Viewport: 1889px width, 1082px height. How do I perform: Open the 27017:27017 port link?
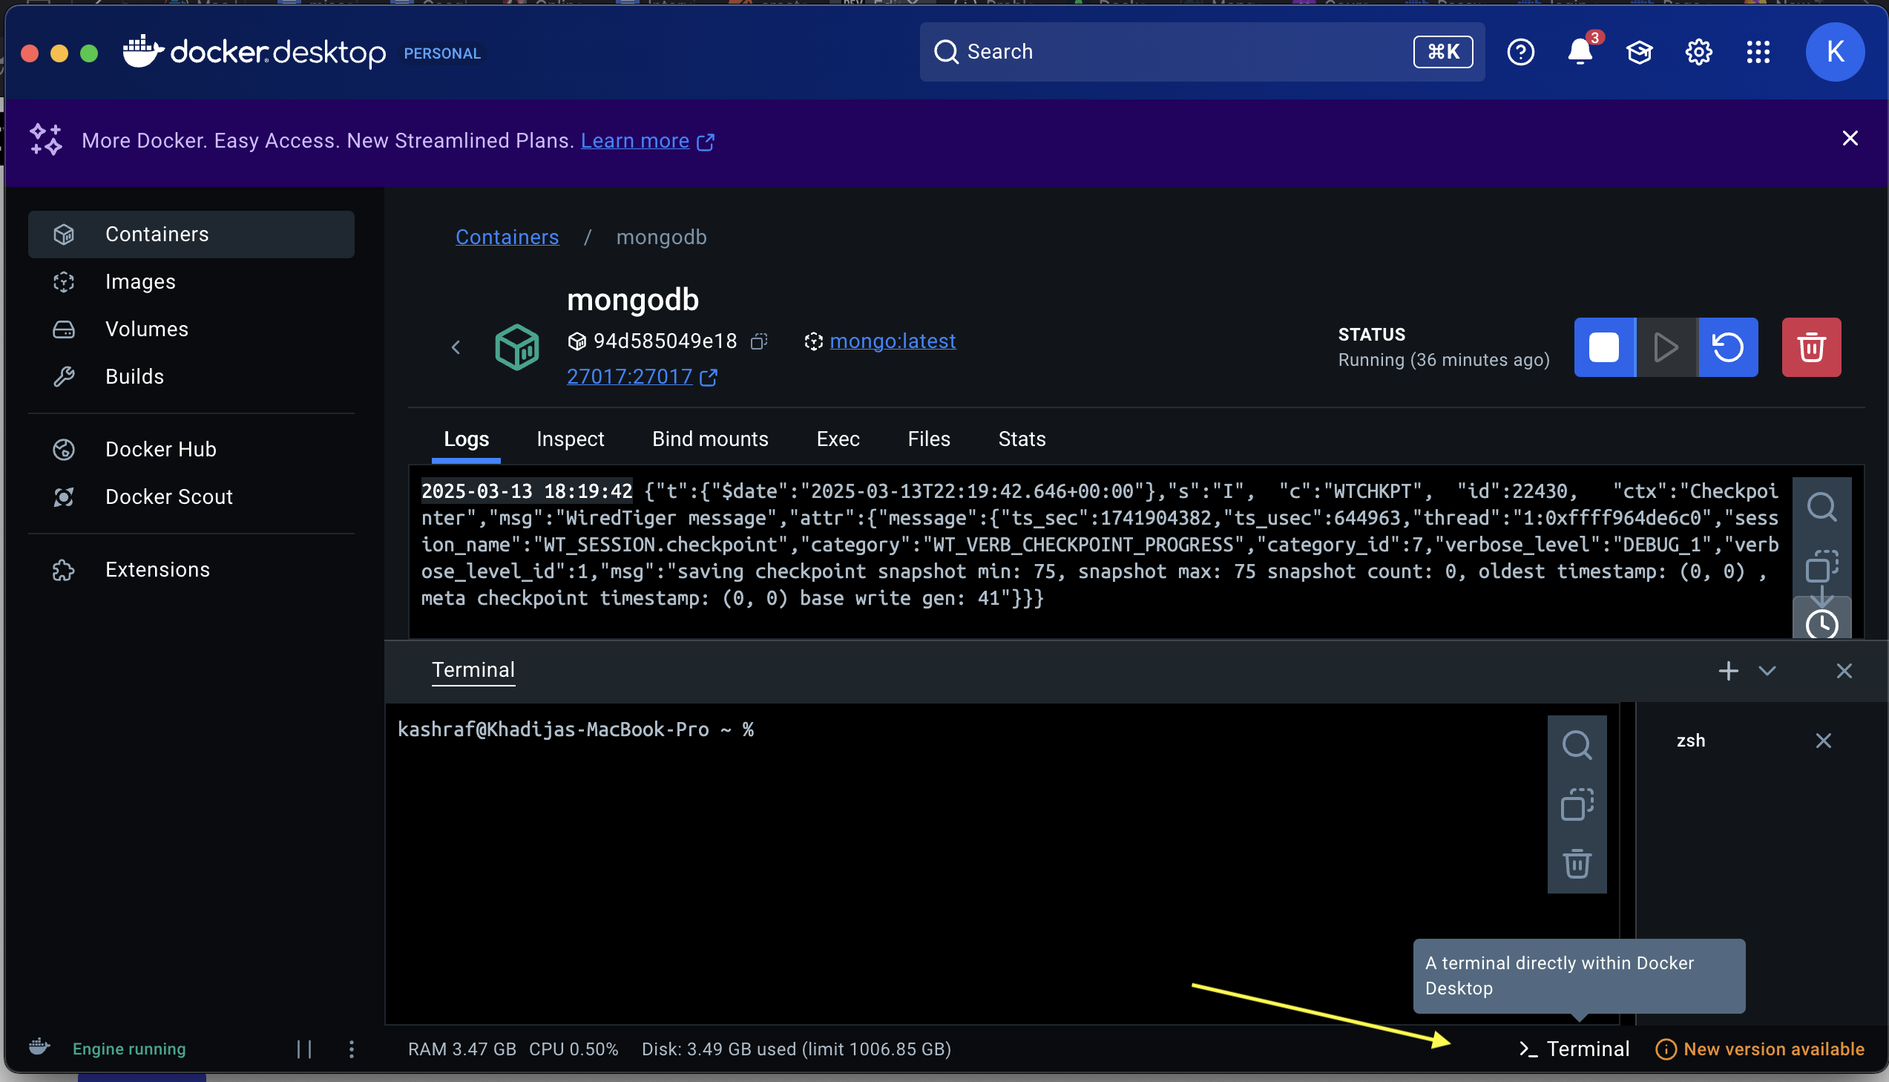[641, 377]
